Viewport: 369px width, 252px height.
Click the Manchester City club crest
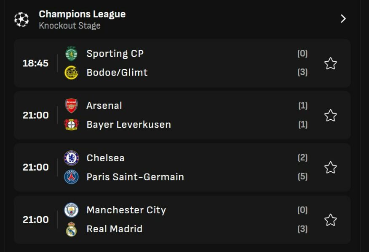click(x=71, y=210)
